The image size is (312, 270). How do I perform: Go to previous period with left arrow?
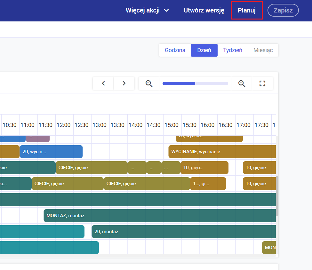coord(103,83)
